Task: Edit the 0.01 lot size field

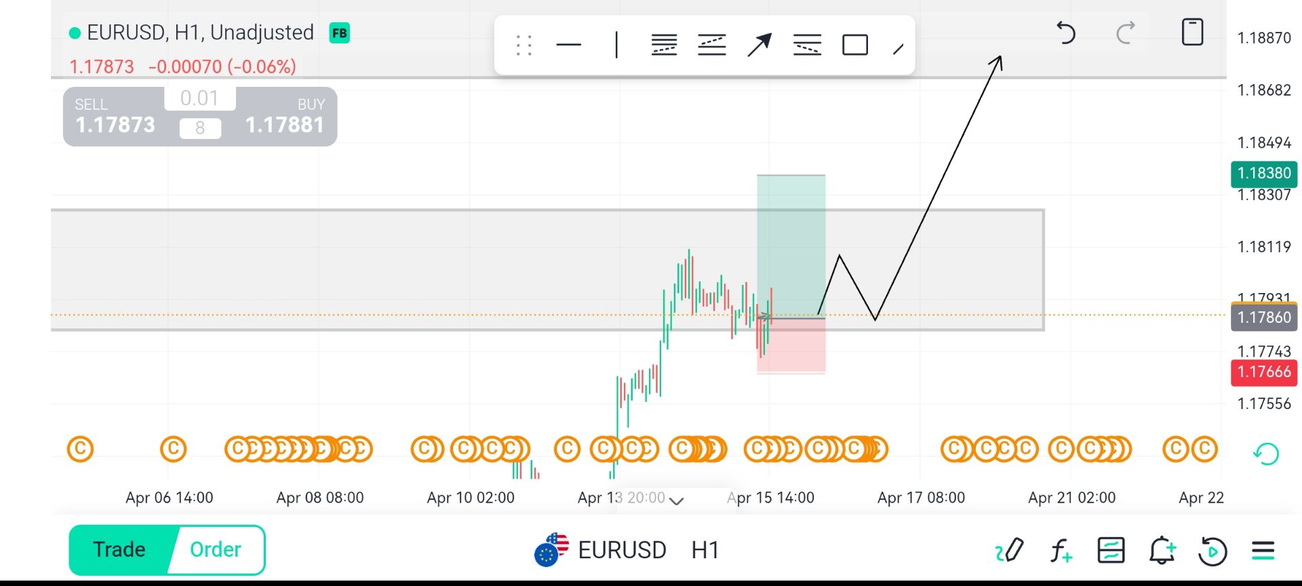Action: [199, 98]
